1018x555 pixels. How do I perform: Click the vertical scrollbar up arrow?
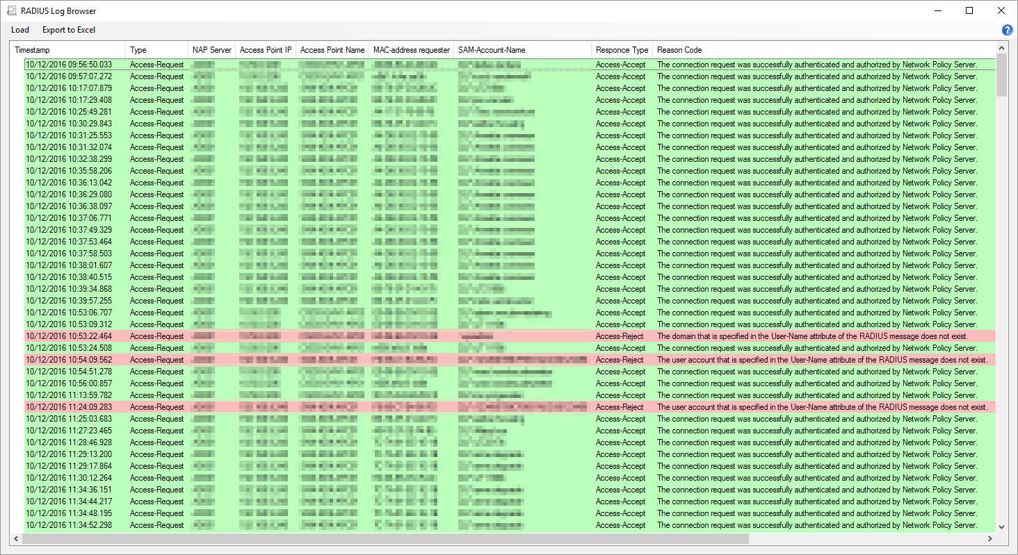tap(1002, 47)
